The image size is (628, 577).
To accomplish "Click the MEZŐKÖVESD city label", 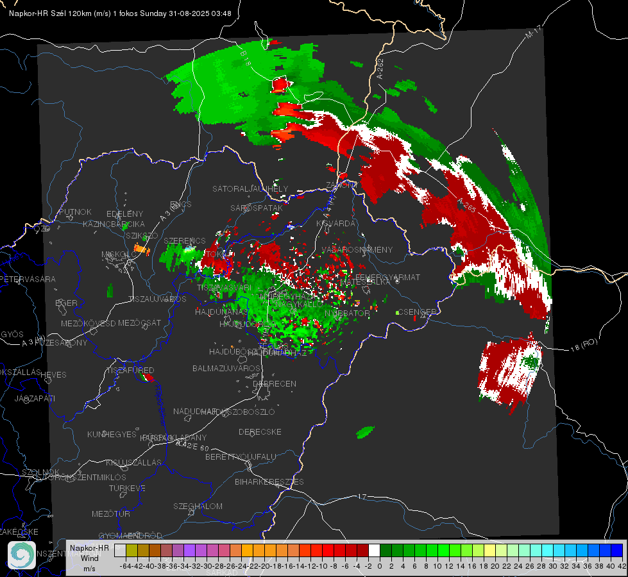I will (x=89, y=323).
